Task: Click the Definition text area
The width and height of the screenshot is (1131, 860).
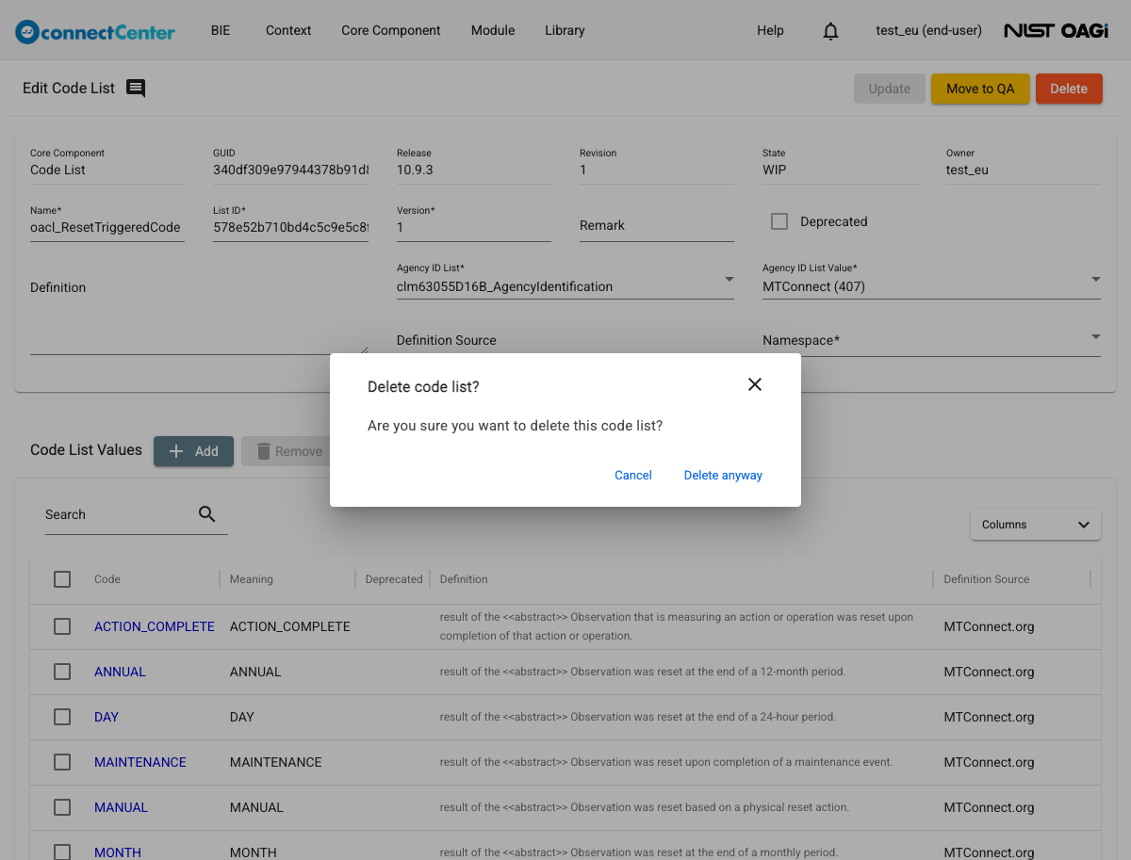Action: click(x=199, y=316)
